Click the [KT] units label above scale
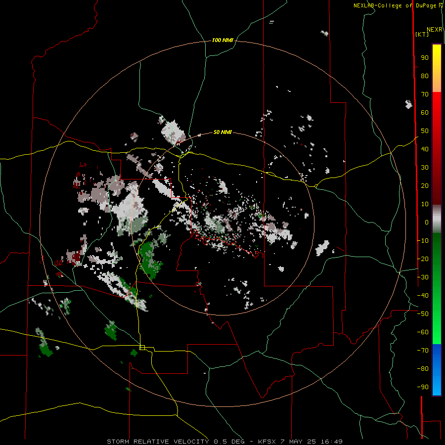445x445 pixels. click(x=422, y=34)
